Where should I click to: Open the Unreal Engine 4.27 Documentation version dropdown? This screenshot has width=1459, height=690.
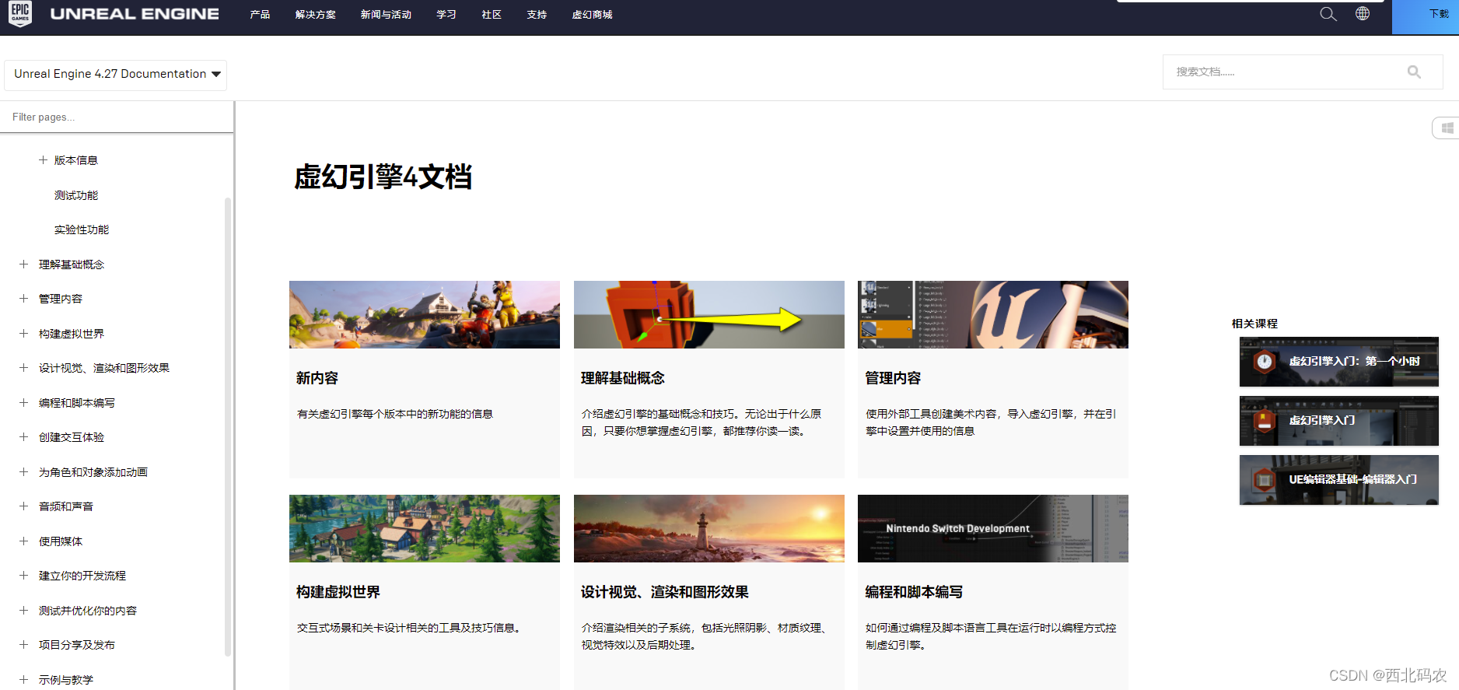point(116,75)
